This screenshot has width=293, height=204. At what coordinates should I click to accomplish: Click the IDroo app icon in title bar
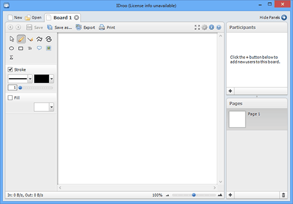(x=6, y=5)
